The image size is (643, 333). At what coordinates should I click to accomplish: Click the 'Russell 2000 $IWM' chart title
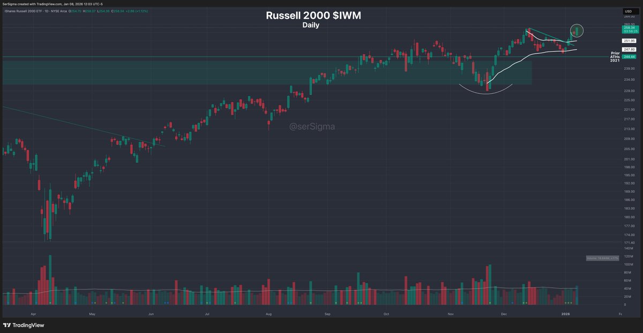[313, 16]
